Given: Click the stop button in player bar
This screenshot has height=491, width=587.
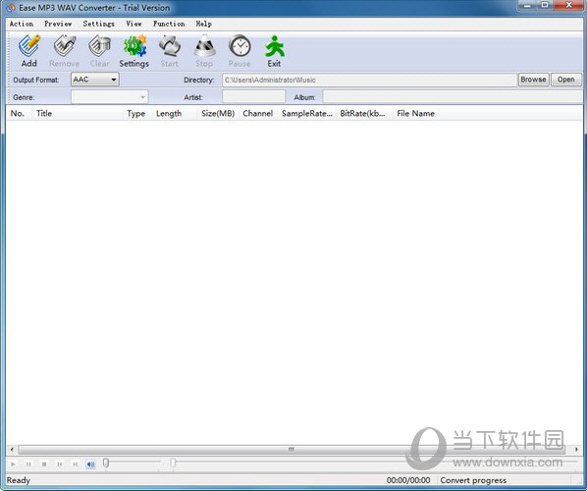Looking at the screenshot, I should [x=44, y=464].
